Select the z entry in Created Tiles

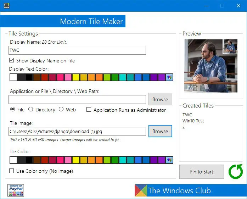[x=184, y=127]
